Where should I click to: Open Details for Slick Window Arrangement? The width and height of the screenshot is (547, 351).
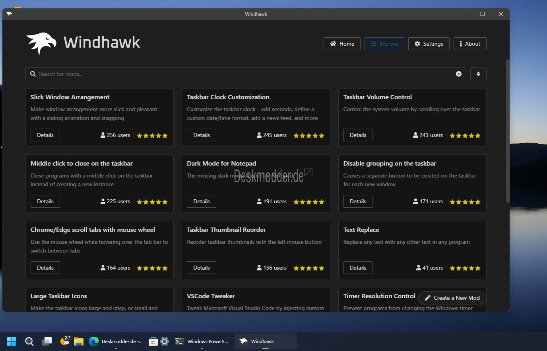point(45,135)
